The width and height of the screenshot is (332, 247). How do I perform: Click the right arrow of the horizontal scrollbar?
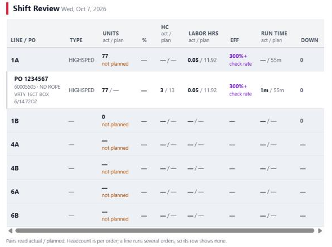click(320, 231)
